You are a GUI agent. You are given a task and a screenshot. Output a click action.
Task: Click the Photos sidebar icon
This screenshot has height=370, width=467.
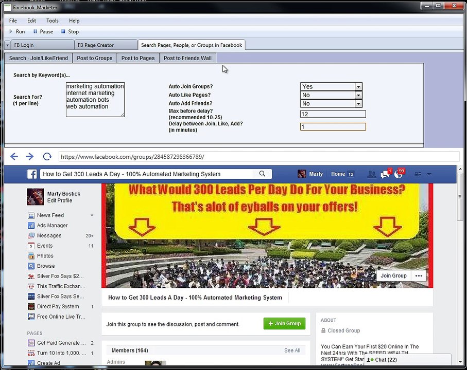(31, 256)
